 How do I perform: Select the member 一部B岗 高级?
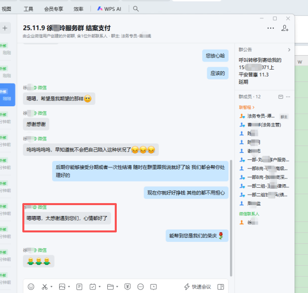pyautogui.click(x=264, y=168)
